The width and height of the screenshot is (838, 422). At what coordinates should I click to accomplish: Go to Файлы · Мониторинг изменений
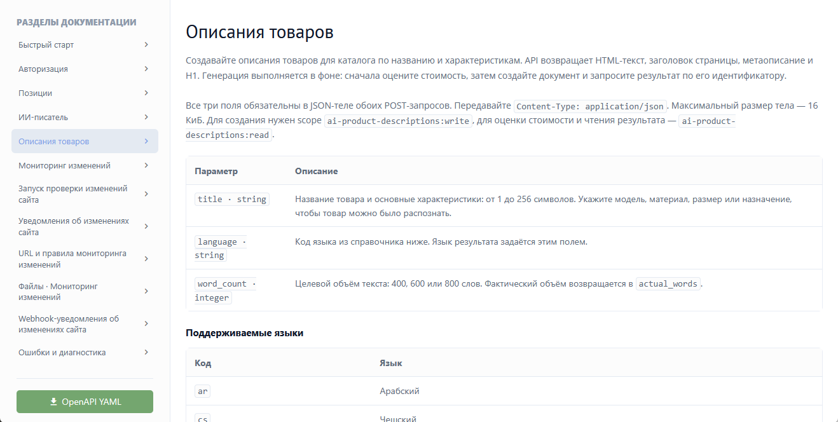[85, 291]
